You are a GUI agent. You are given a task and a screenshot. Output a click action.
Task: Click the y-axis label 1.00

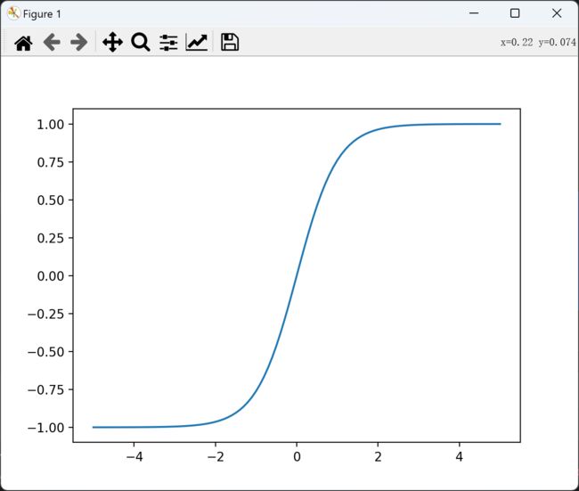click(x=50, y=125)
